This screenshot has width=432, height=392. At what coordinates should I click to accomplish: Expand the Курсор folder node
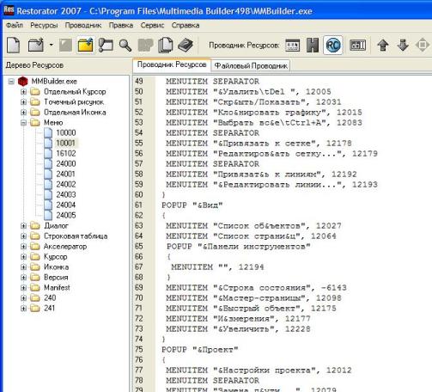pyautogui.click(x=24, y=257)
